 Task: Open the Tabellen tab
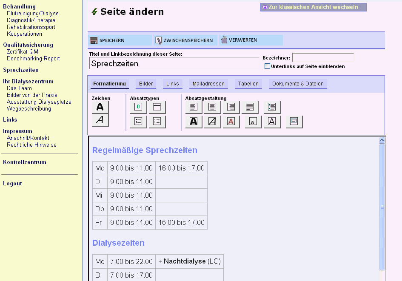point(248,84)
